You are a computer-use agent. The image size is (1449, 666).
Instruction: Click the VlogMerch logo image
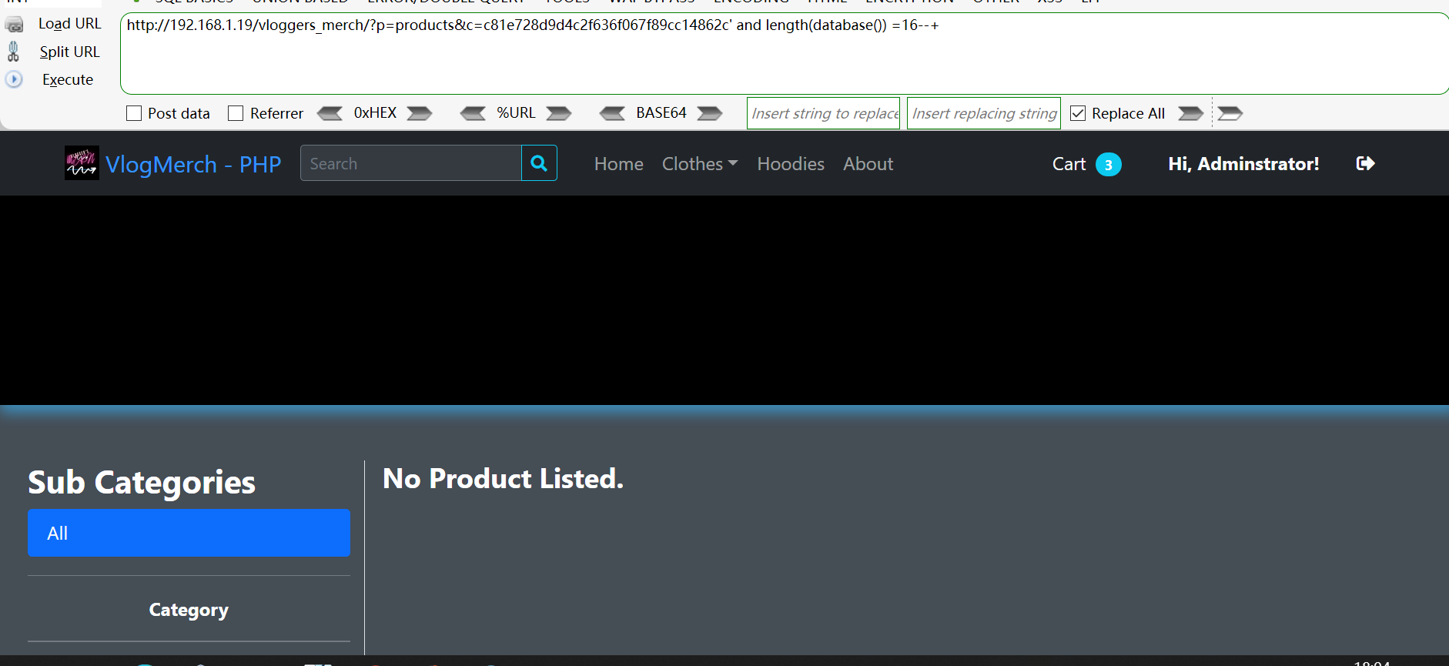pos(82,163)
